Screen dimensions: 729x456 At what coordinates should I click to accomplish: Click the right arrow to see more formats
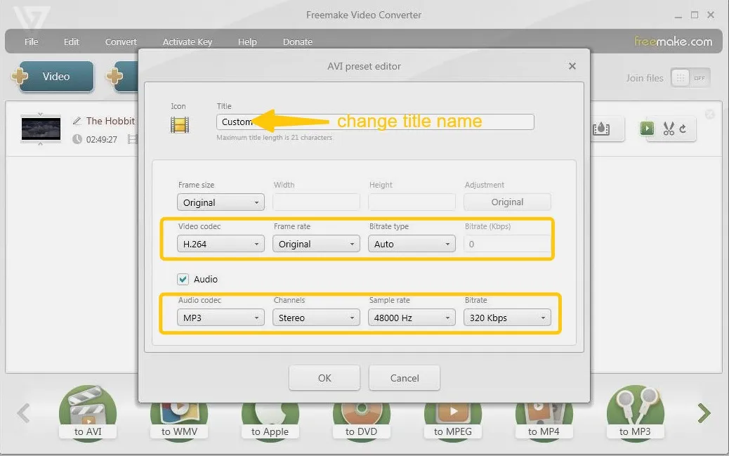point(702,413)
